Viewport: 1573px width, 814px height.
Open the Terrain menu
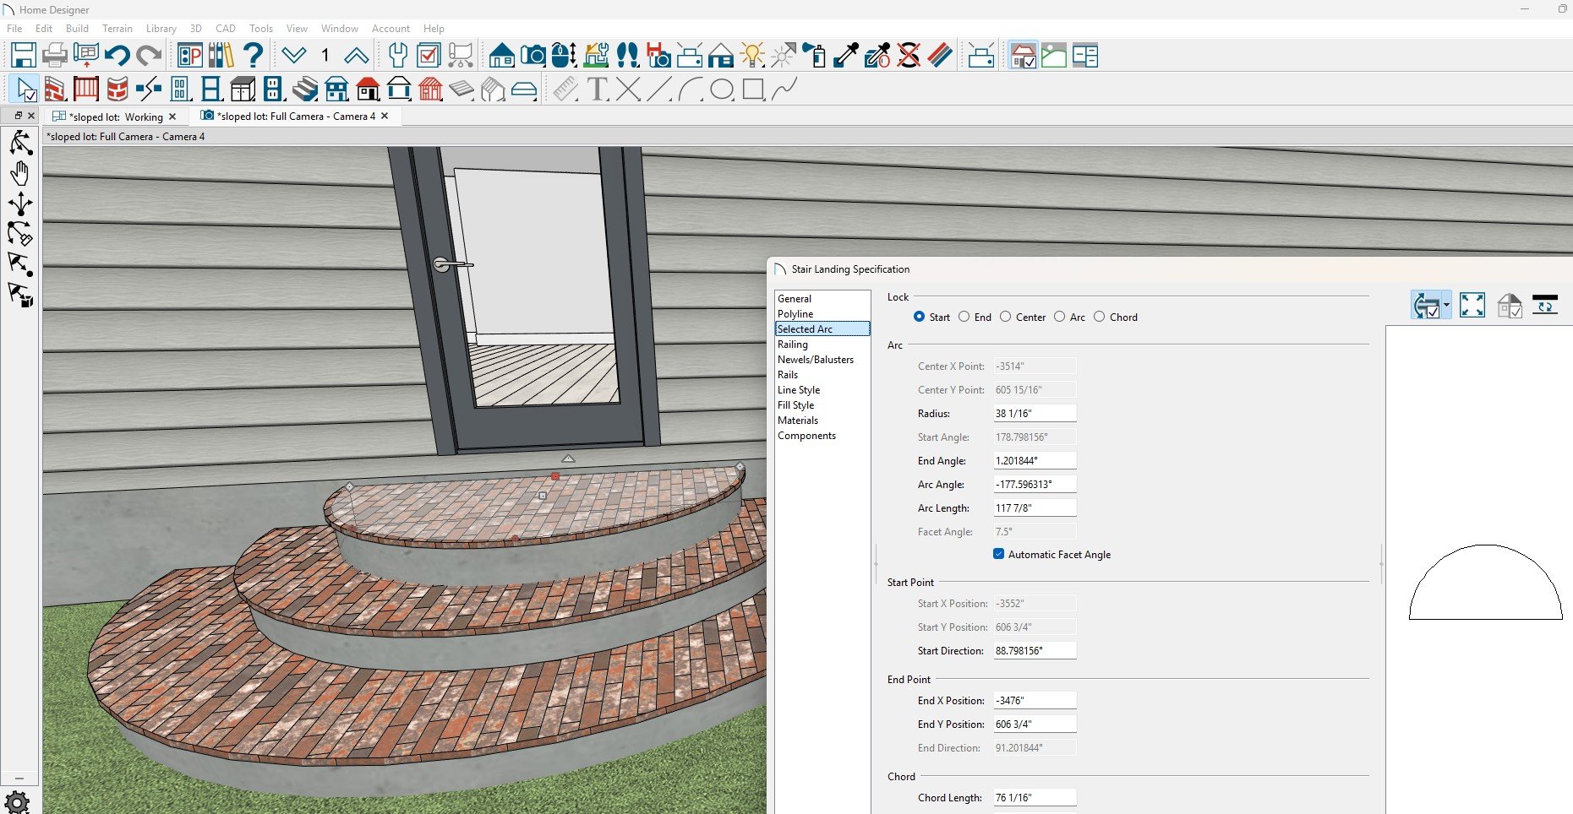point(117,29)
